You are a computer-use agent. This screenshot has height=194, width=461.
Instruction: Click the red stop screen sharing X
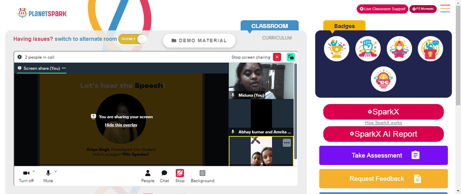(x=277, y=57)
